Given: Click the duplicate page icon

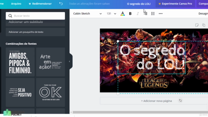Looking at the screenshot, I should point(204,25).
